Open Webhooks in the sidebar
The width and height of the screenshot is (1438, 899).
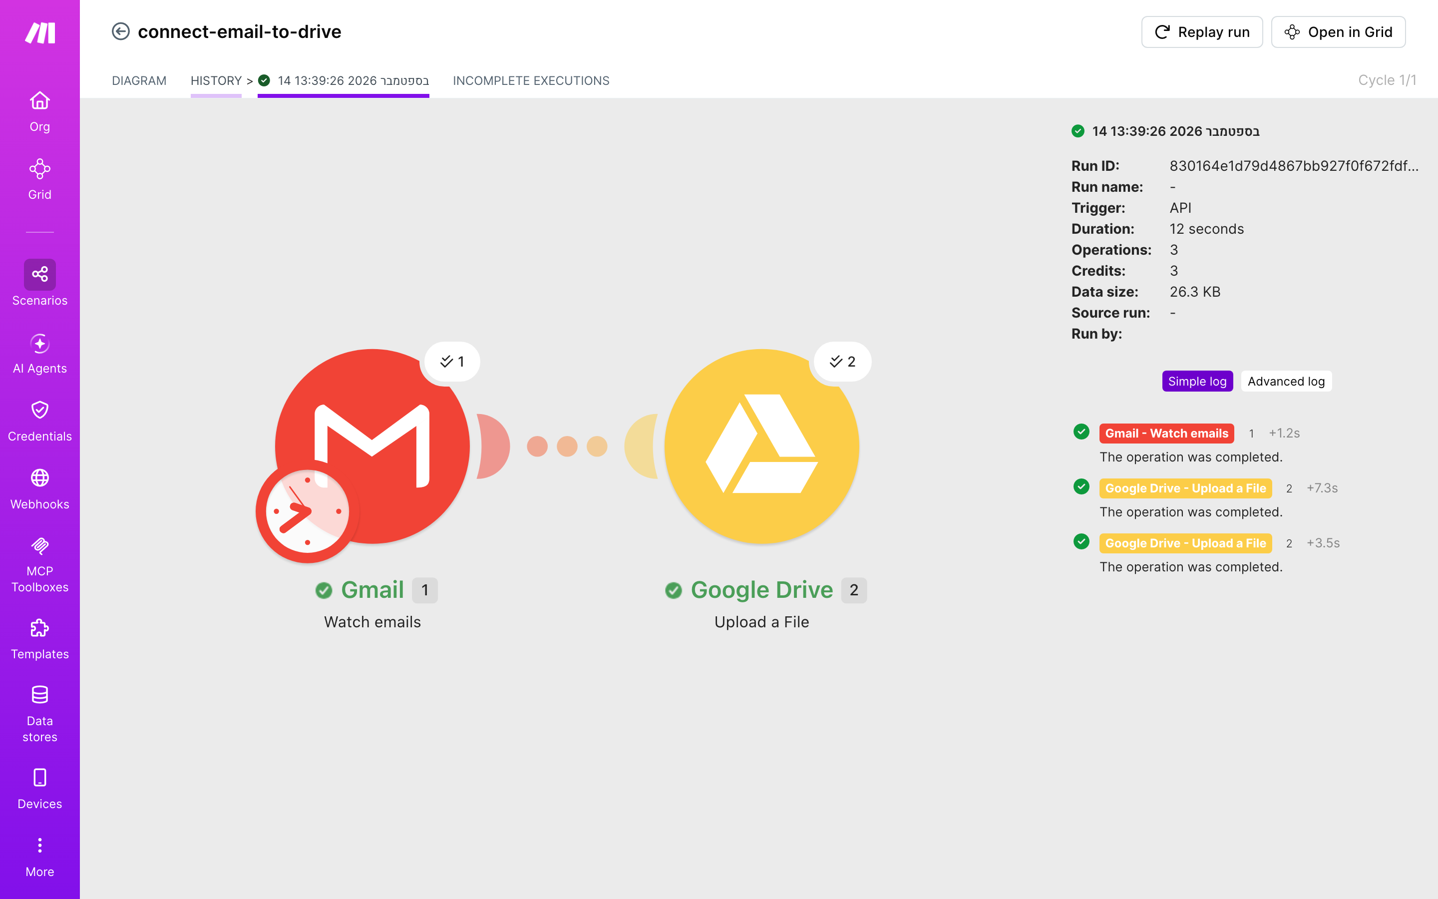40,489
